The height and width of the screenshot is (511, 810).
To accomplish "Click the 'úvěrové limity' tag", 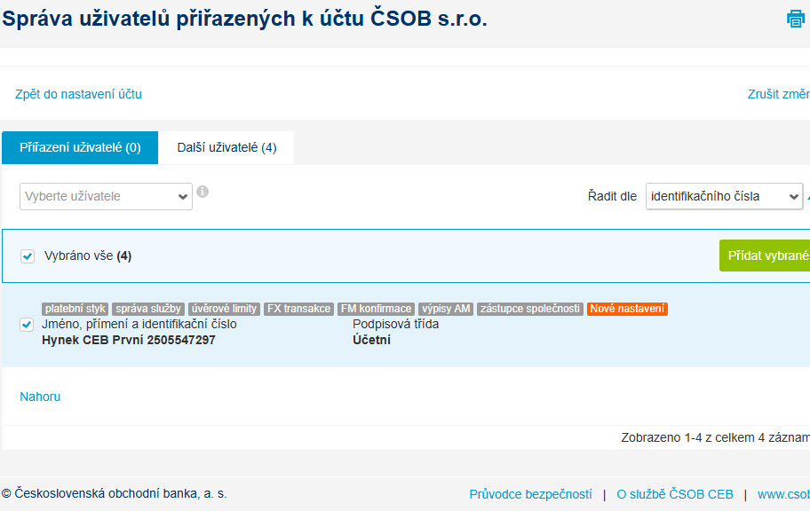I will point(224,309).
